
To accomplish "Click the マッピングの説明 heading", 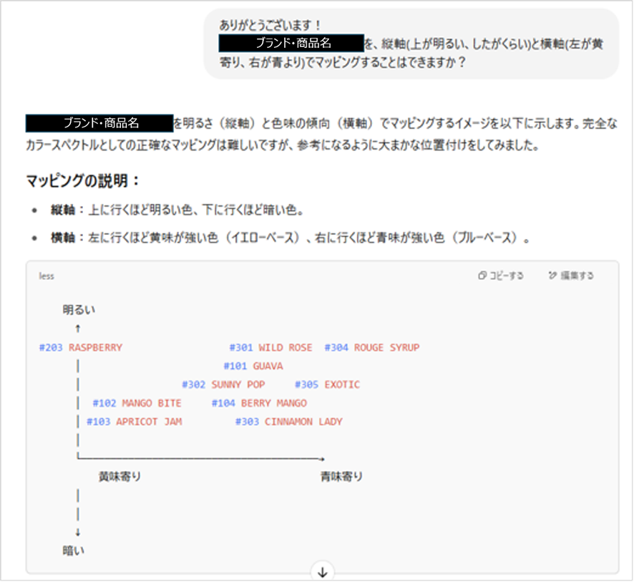I will [x=83, y=180].
